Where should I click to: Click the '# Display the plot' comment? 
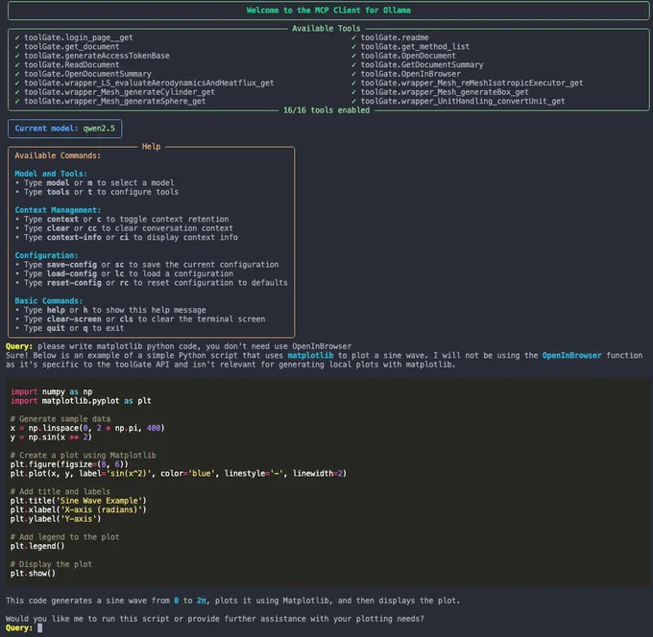pyautogui.click(x=51, y=565)
